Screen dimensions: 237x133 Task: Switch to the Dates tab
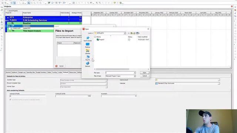tap(49, 72)
